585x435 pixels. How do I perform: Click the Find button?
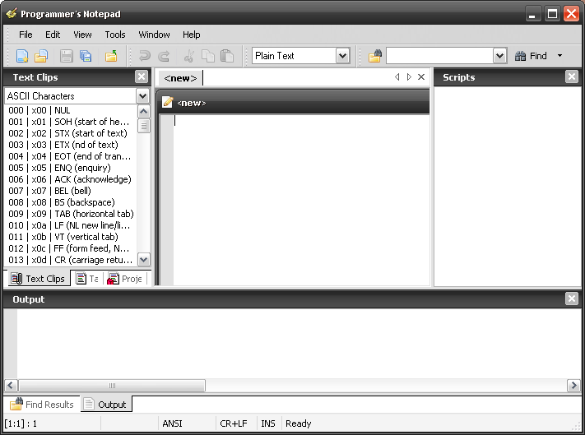click(x=531, y=56)
